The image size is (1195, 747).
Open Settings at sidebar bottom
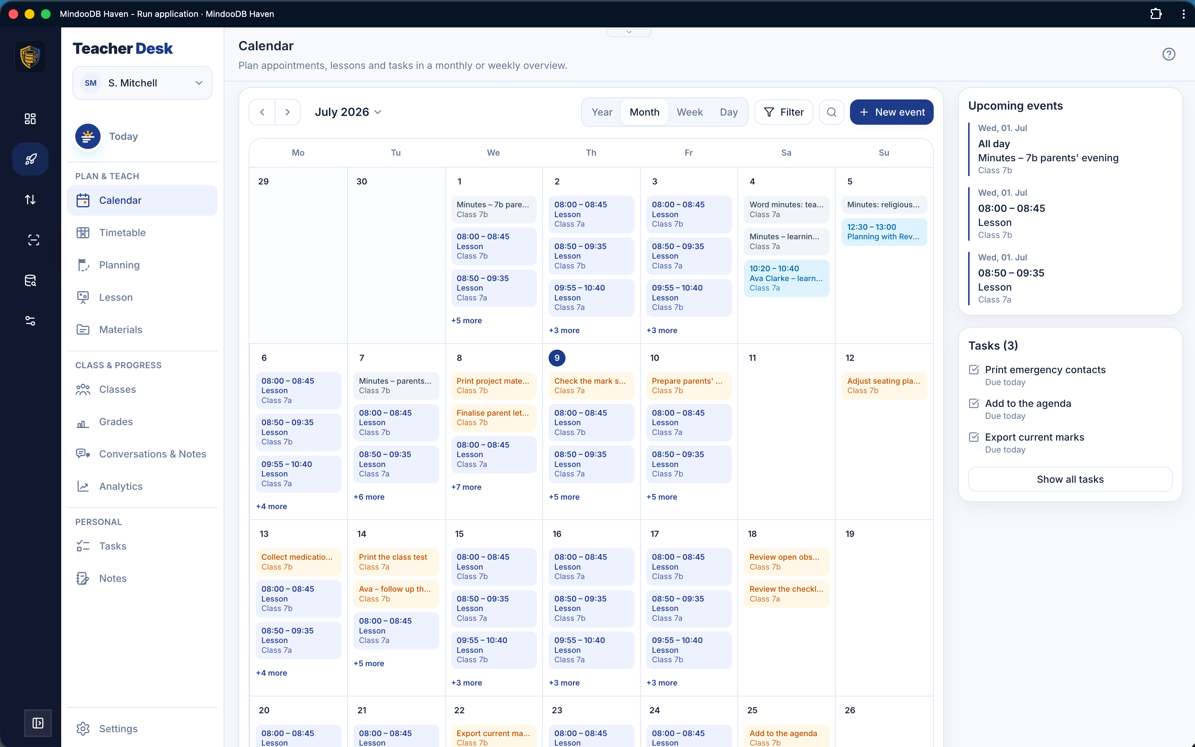point(142,729)
